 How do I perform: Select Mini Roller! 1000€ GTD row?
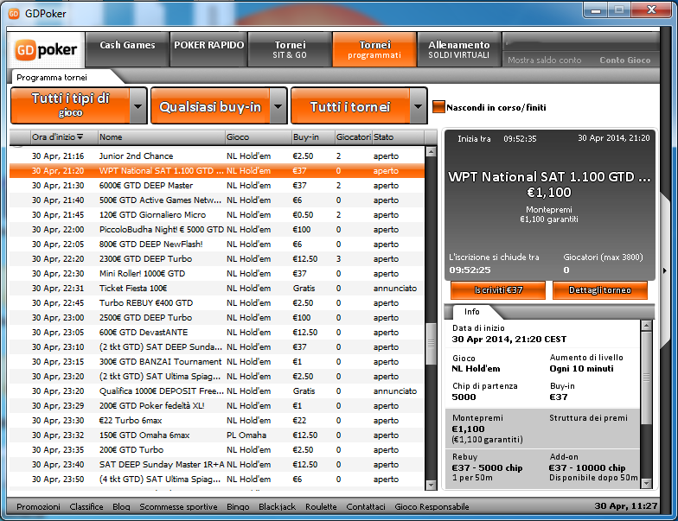tap(217, 273)
